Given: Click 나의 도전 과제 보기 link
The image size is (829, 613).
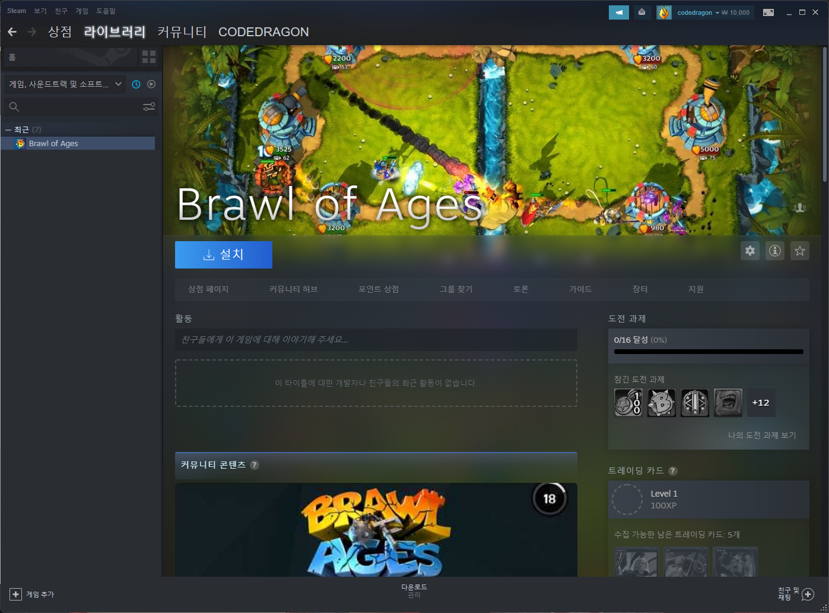Looking at the screenshot, I should (762, 435).
